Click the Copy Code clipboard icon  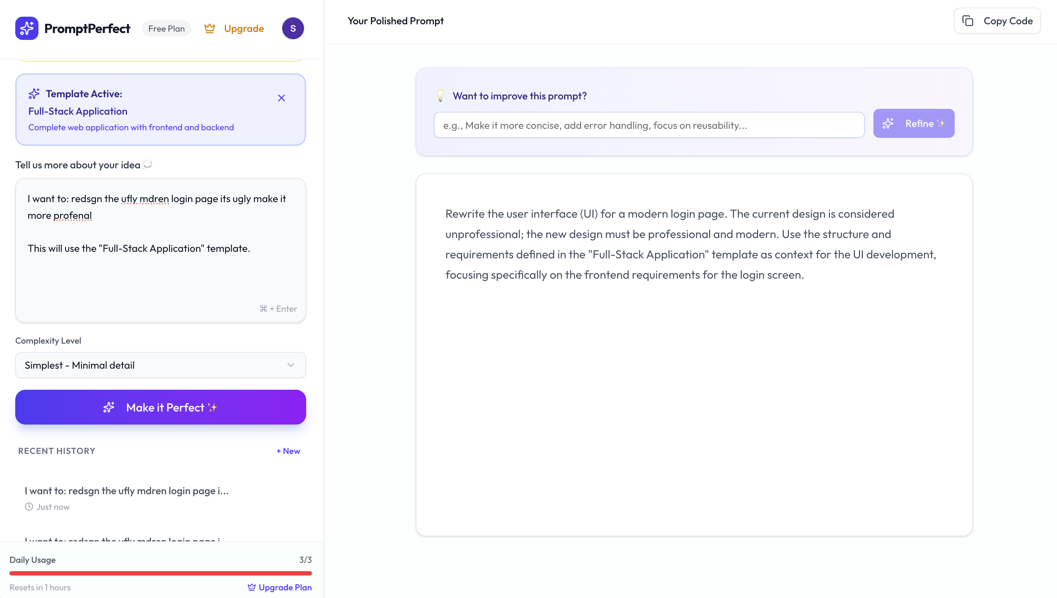tap(967, 21)
